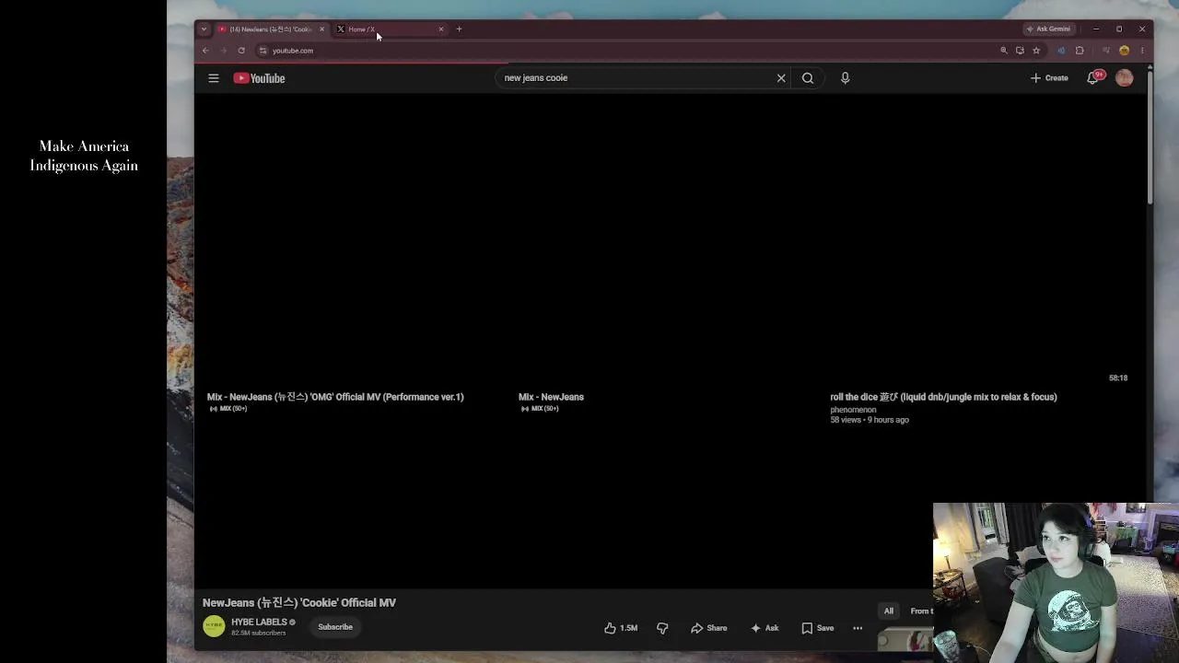Open the zoom magnifier in address bar
The image size is (1179, 663).
click(x=1004, y=51)
